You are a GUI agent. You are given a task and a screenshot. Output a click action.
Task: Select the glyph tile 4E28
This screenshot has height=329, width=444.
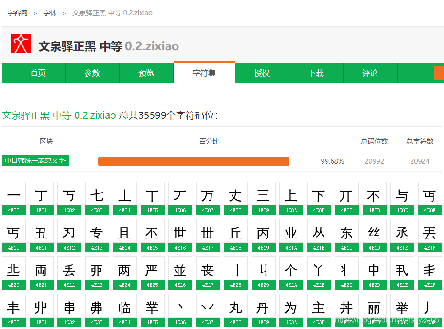(235, 273)
